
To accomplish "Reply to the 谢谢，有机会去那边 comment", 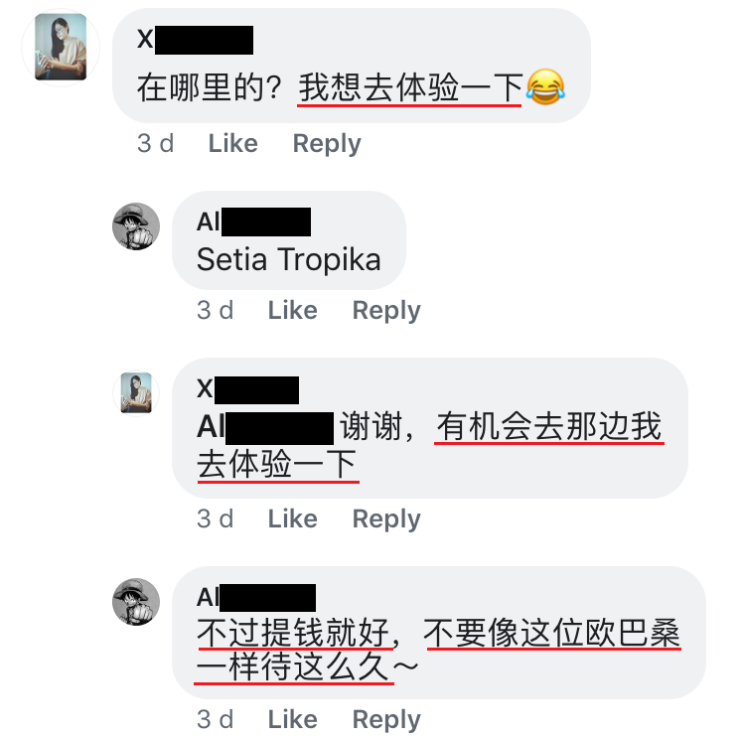I will (x=386, y=518).
